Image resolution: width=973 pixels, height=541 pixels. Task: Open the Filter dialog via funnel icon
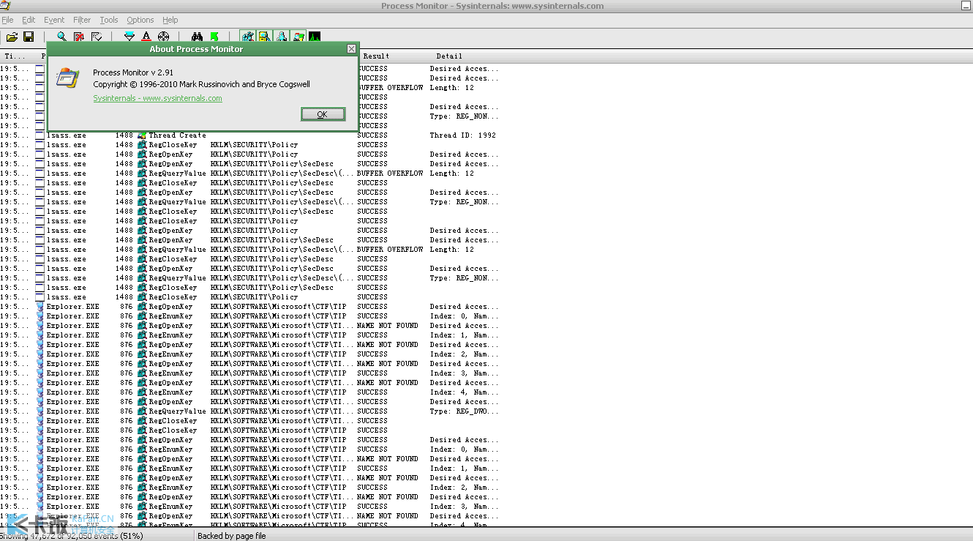pyautogui.click(x=129, y=37)
